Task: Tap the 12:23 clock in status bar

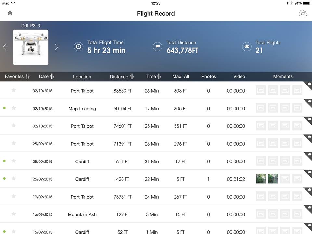Action: (x=156, y=3)
